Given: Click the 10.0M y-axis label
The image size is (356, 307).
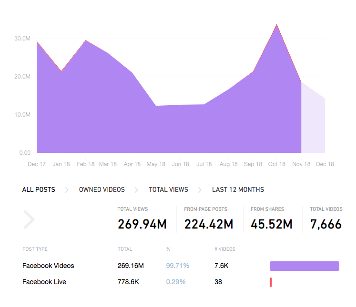Looking at the screenshot, I should click(x=22, y=115).
